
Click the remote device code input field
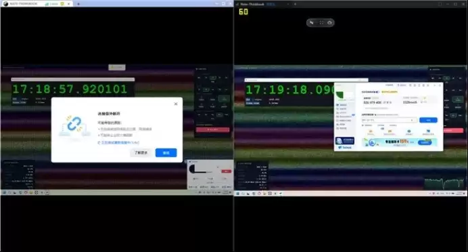[x=389, y=120]
